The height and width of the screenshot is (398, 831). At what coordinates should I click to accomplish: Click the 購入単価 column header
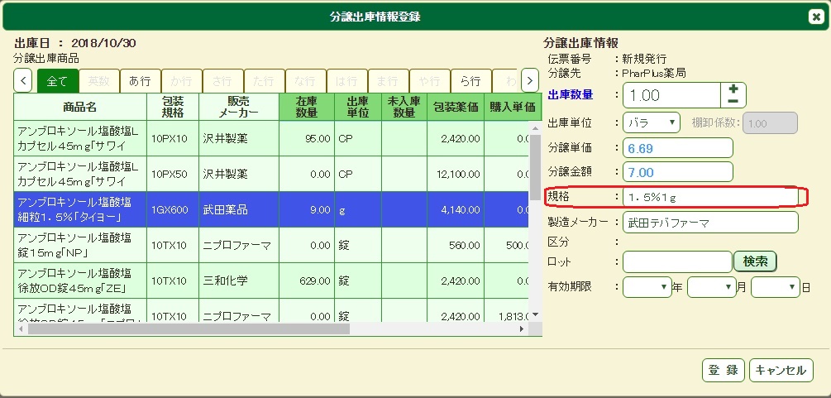point(513,107)
